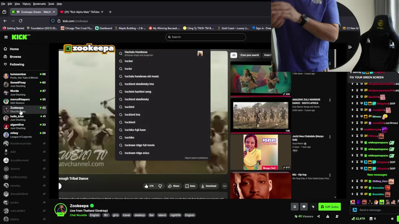This screenshot has height=224, width=399.
Task: Toggle notification bell for Zookeepa
Action: coord(295,207)
